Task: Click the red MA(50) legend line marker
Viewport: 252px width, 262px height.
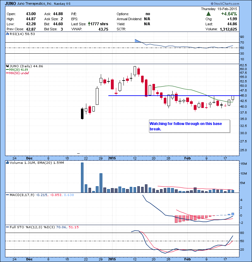Action: (8, 73)
